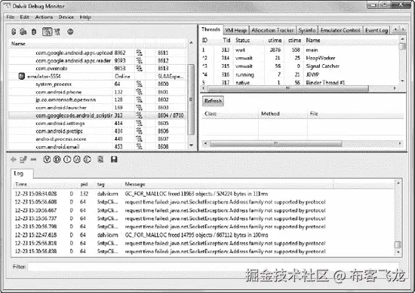This screenshot has width=415, height=293.
Task: Click the Edit log filter icon
Action: click(23, 160)
